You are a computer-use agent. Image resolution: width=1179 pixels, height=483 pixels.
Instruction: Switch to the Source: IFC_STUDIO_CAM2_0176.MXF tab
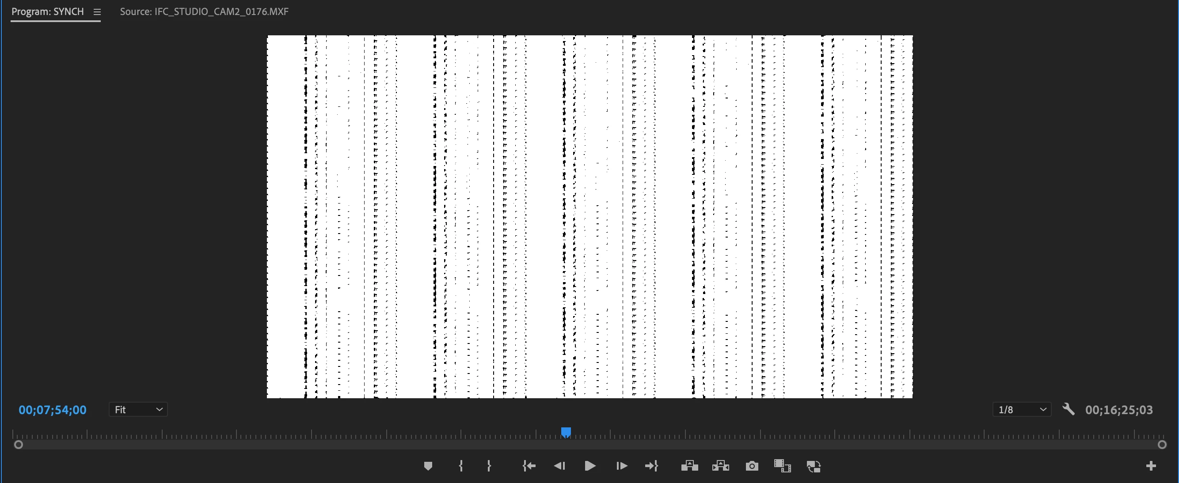[204, 12]
